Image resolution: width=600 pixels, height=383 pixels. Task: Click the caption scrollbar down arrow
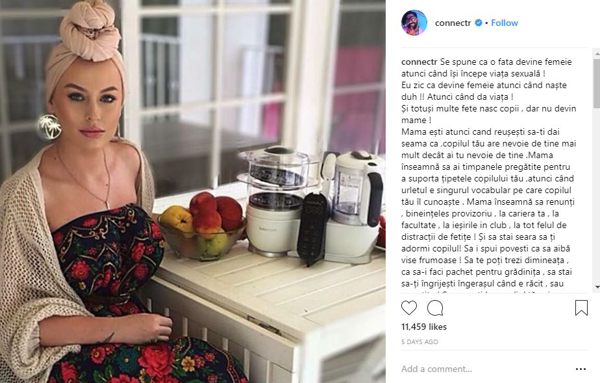[x=597, y=287]
